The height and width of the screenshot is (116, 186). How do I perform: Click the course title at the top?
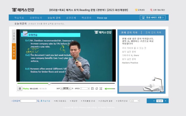(x=89, y=10)
